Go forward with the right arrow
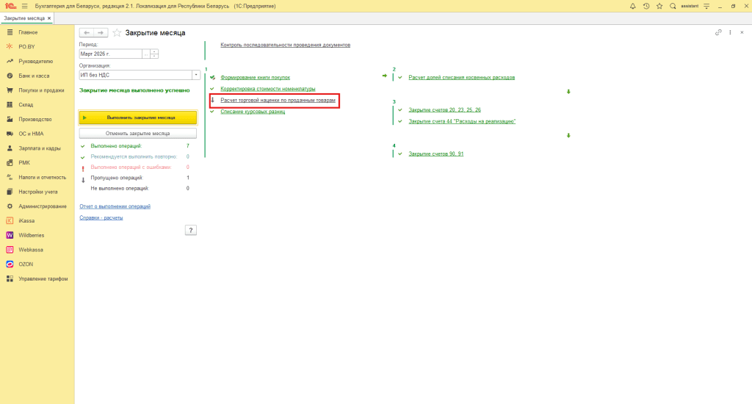This screenshot has width=752, height=404. point(100,32)
